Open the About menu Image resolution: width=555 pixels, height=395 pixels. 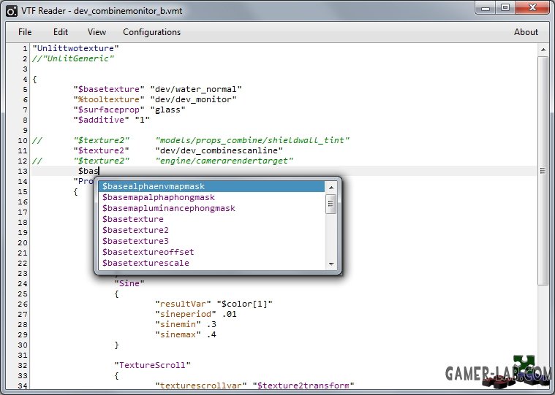point(526,32)
